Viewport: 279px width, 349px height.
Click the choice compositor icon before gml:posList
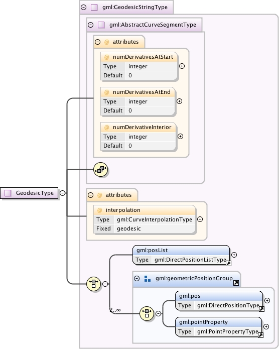pos(94,284)
